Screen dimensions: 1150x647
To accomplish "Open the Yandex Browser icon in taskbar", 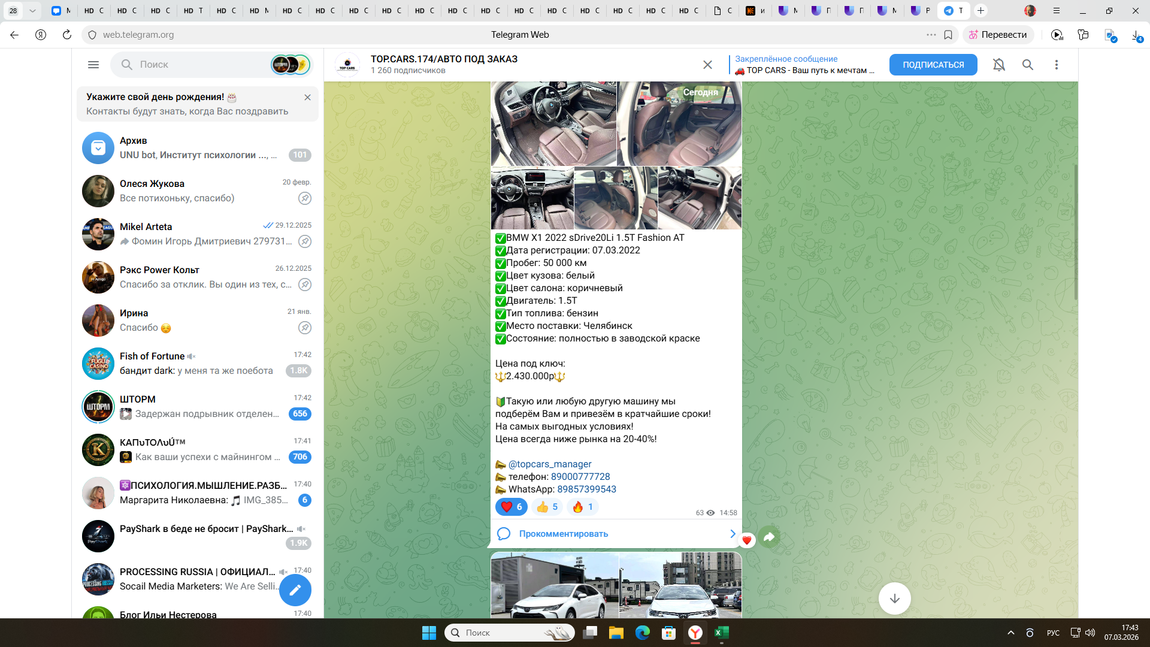I will (695, 633).
